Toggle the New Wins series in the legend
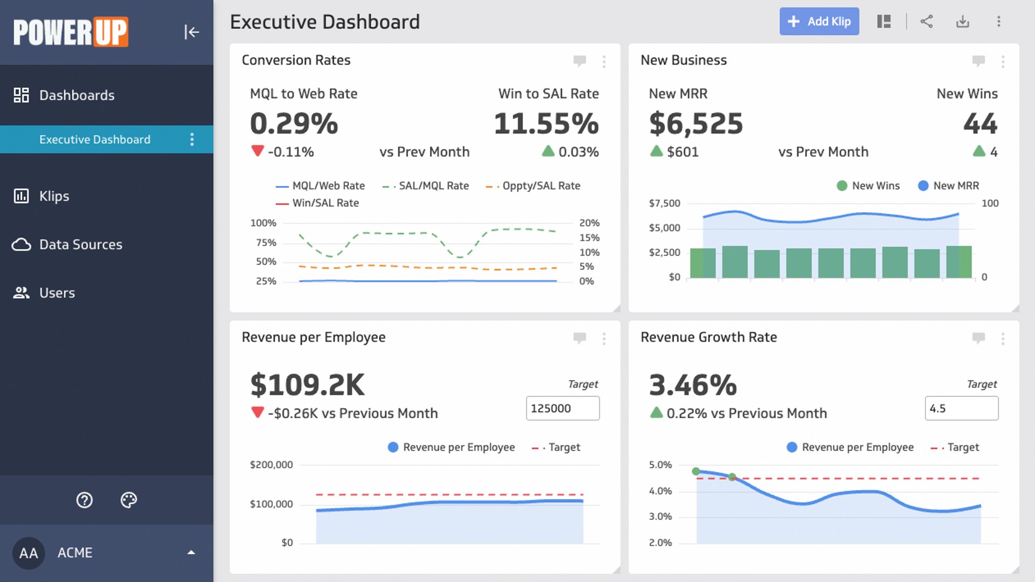Viewport: 1035px width, 582px height. pos(868,185)
